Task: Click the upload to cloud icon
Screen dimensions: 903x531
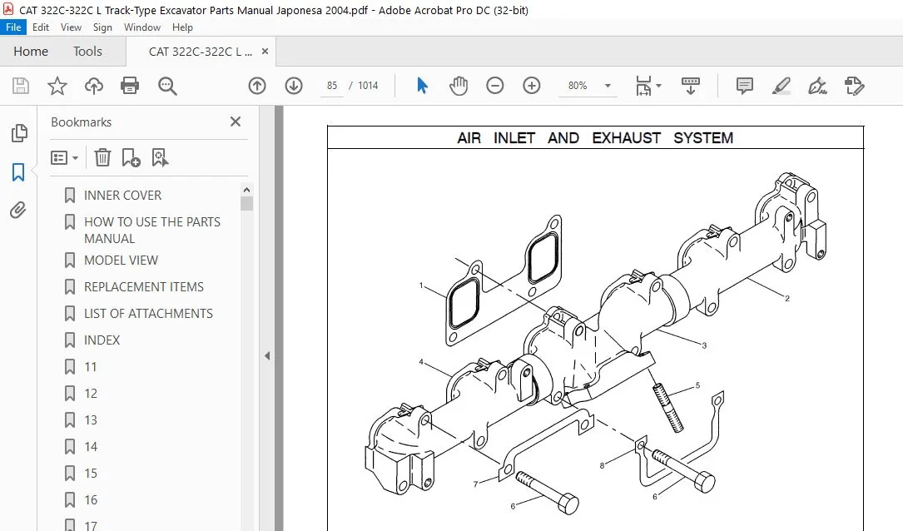Action: 94,86
